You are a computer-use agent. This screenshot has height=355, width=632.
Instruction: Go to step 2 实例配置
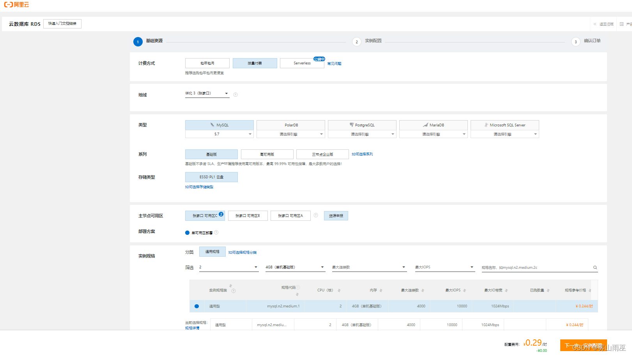coord(367,41)
